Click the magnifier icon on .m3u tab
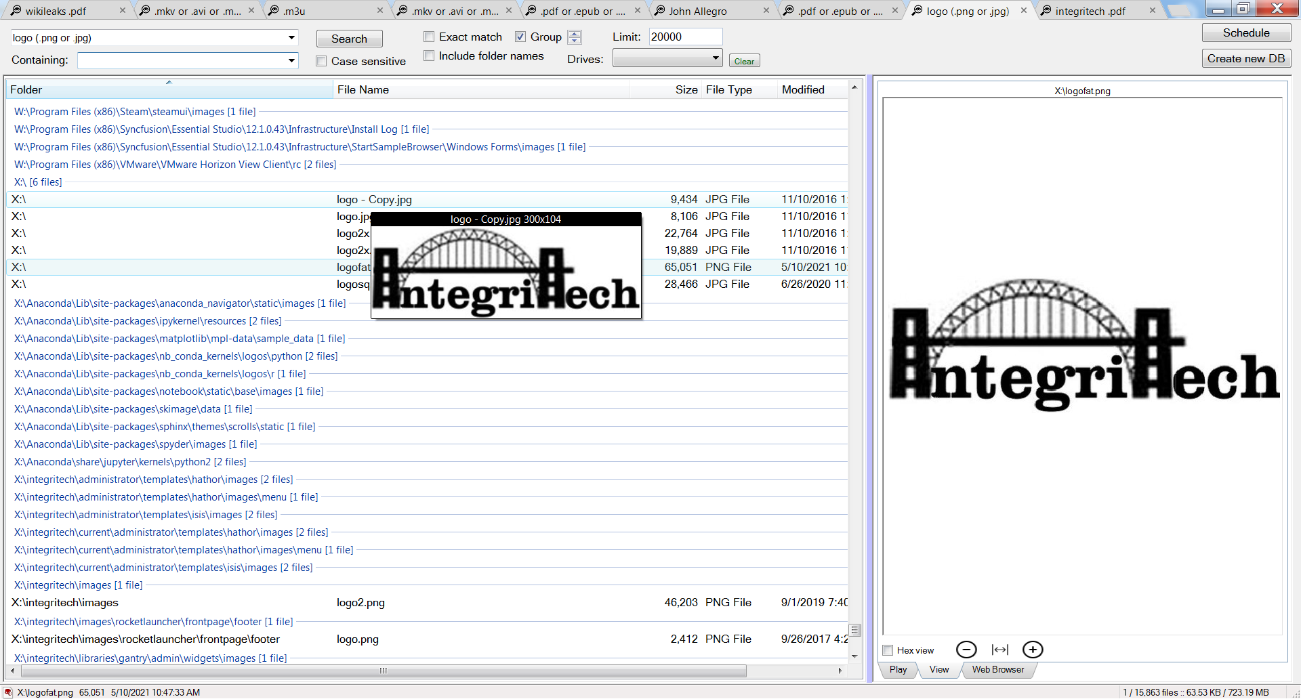Viewport: 1301px width, 699px height. [274, 10]
